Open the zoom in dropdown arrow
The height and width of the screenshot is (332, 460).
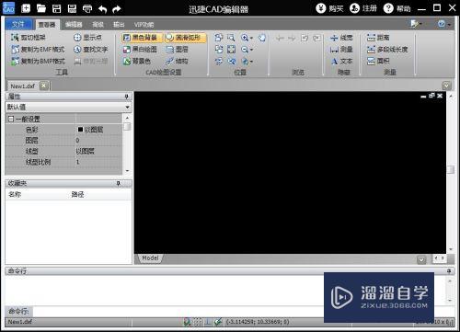pyautogui.click(x=252, y=38)
